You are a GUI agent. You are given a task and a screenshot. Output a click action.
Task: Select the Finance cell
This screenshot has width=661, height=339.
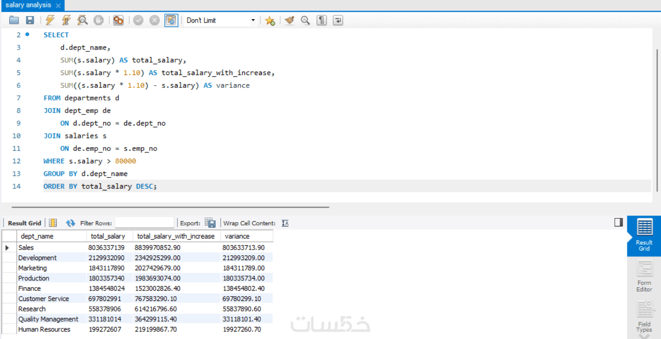[51, 289]
